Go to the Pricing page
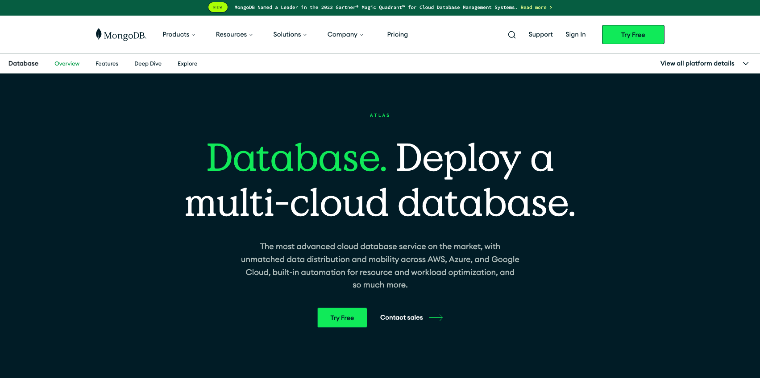The height and width of the screenshot is (378, 760). coord(398,34)
